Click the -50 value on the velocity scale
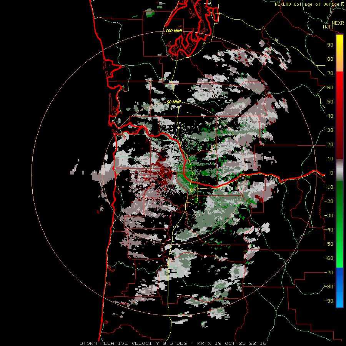346x346 pixels. pyautogui.click(x=329, y=244)
